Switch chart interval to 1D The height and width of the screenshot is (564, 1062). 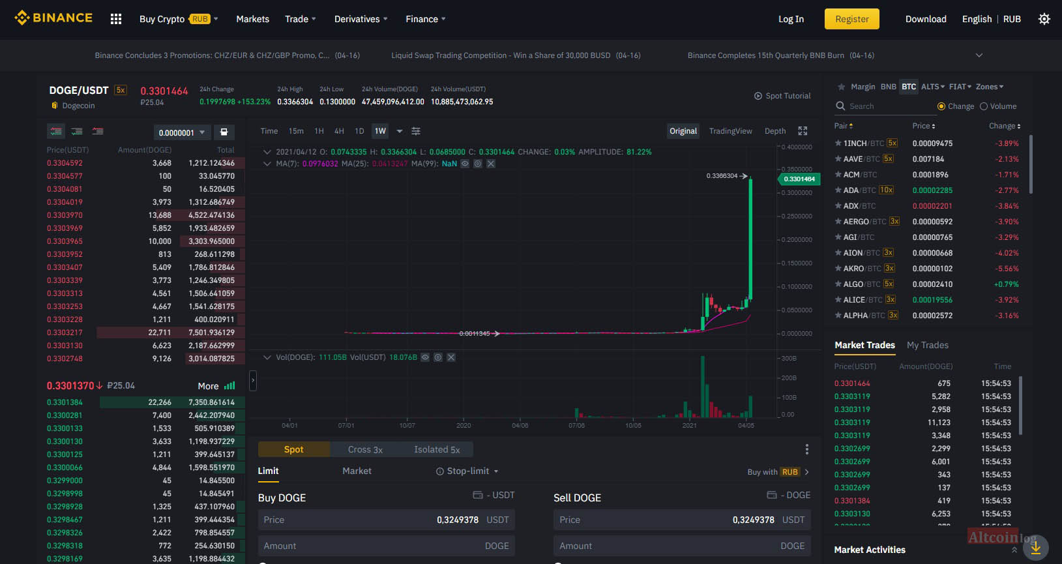pos(359,131)
